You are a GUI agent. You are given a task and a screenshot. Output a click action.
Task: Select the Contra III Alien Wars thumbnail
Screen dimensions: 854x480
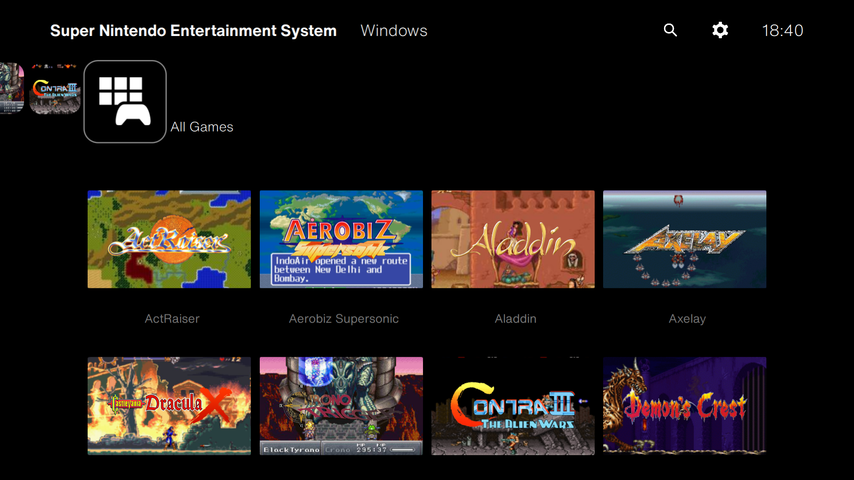(x=513, y=405)
